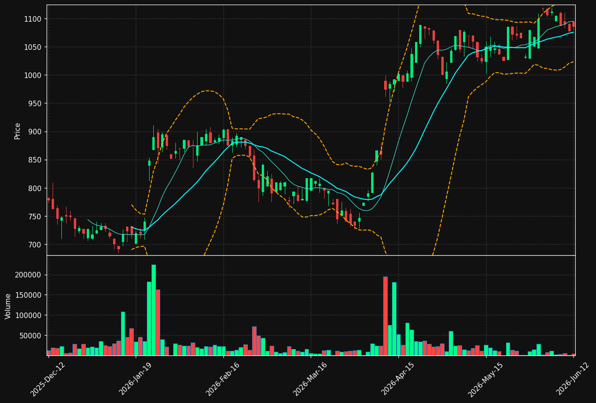Click the 950 price axis label
Image resolution: width=596 pixels, height=403 pixels.
36,103
